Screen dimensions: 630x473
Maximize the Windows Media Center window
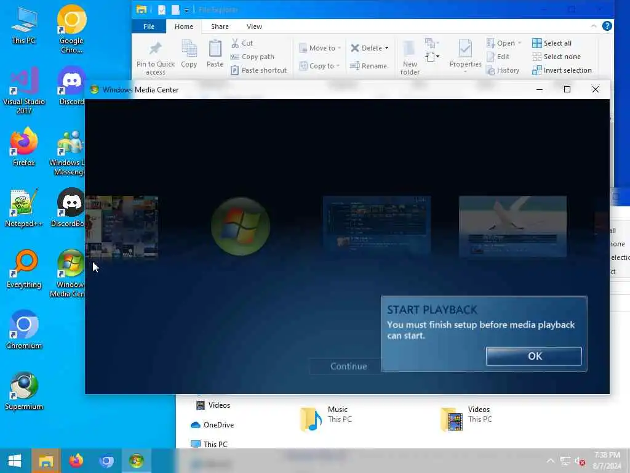[x=567, y=89]
